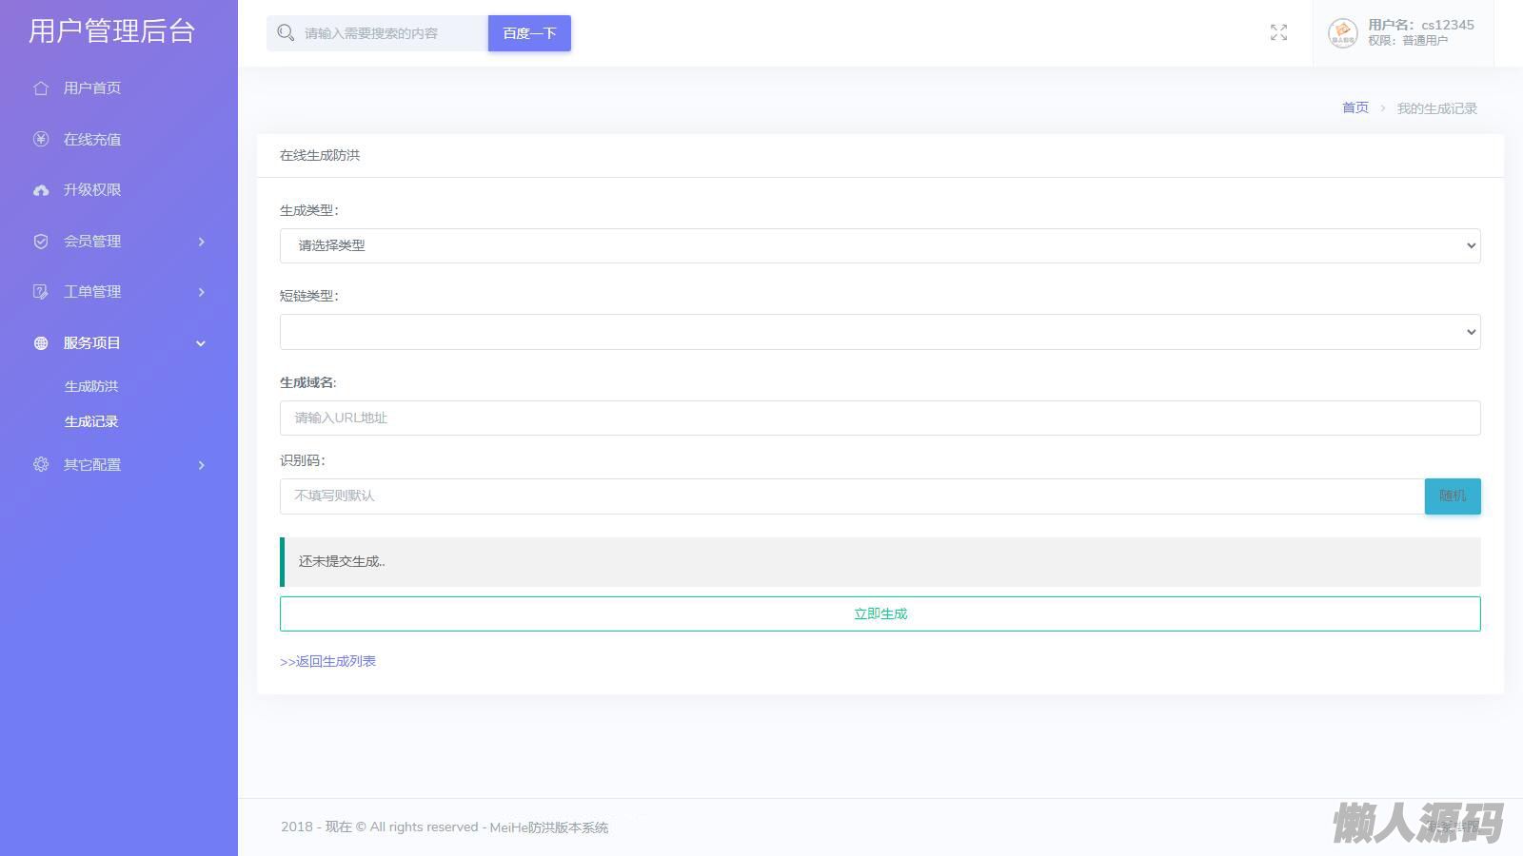The image size is (1523, 856).
Task: Click the 随机 button
Action: click(x=1453, y=496)
